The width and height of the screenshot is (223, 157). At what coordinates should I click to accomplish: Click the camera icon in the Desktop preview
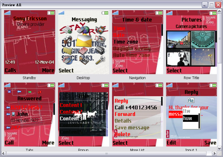(x=68, y=40)
